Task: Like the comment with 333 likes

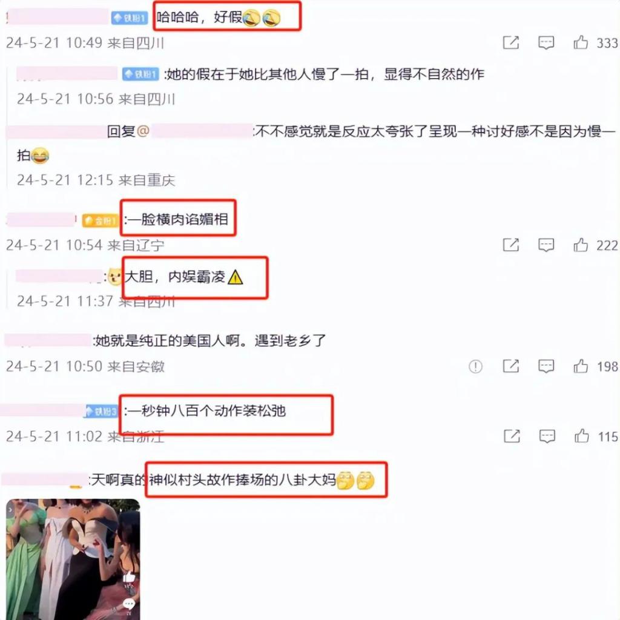Action: point(581,42)
